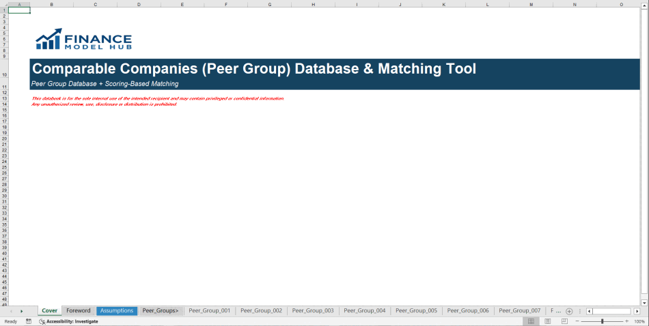Click the New sheet plus icon
The width and height of the screenshot is (649, 326).
coord(569,311)
